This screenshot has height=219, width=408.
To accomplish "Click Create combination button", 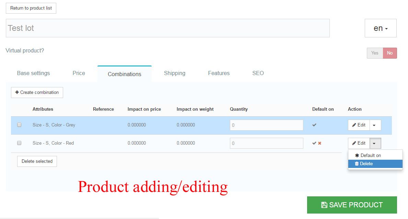I will coord(37,93).
